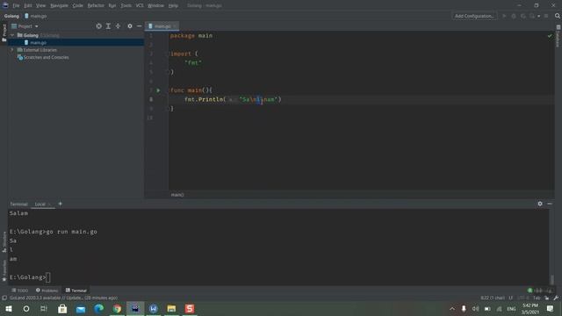Hide the terminal panel with minus icon

point(550,204)
